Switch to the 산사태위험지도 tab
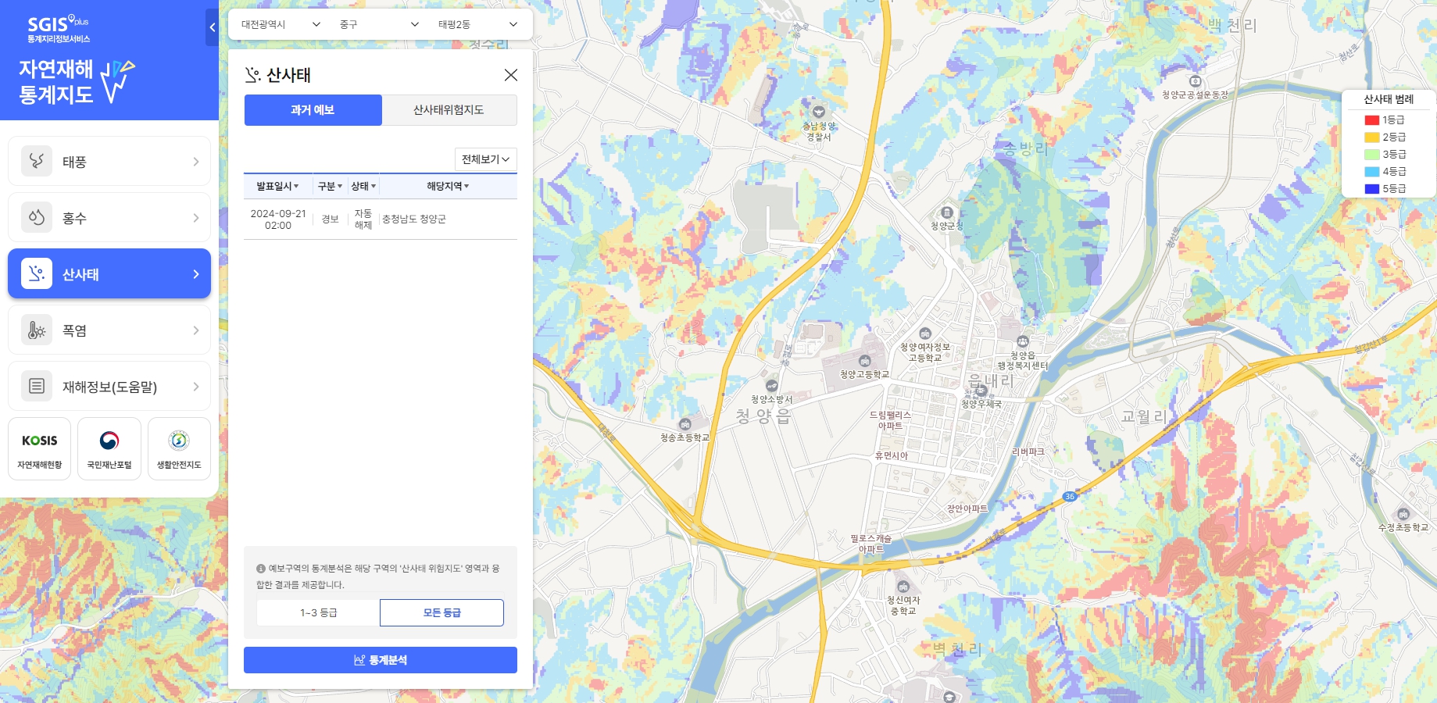Viewport: 1437px width, 703px height. tap(449, 109)
